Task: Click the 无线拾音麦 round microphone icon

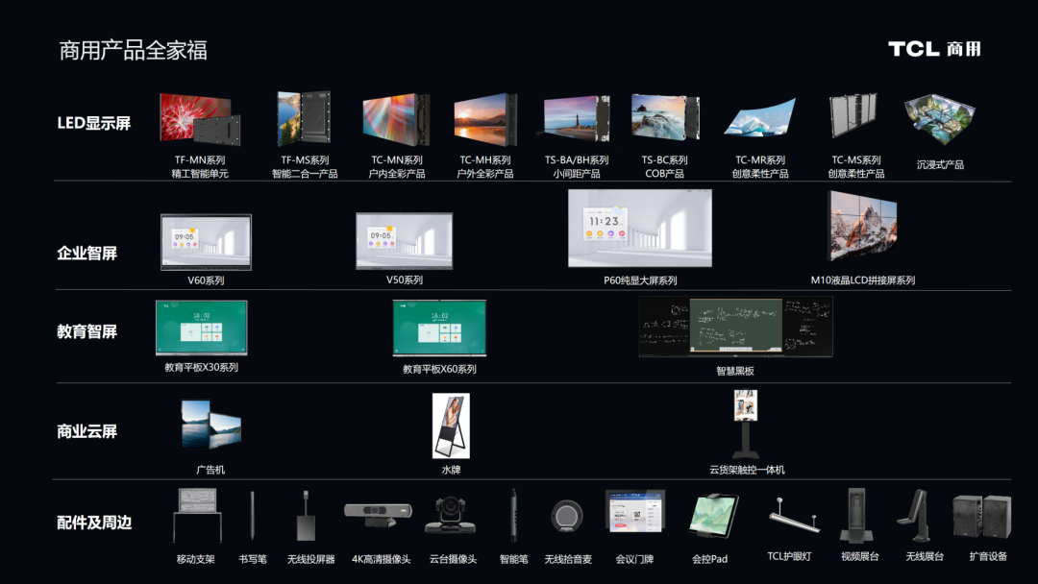Action: click(567, 516)
